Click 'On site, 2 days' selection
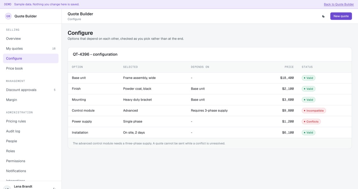This screenshot has width=358, height=189. click(134, 132)
